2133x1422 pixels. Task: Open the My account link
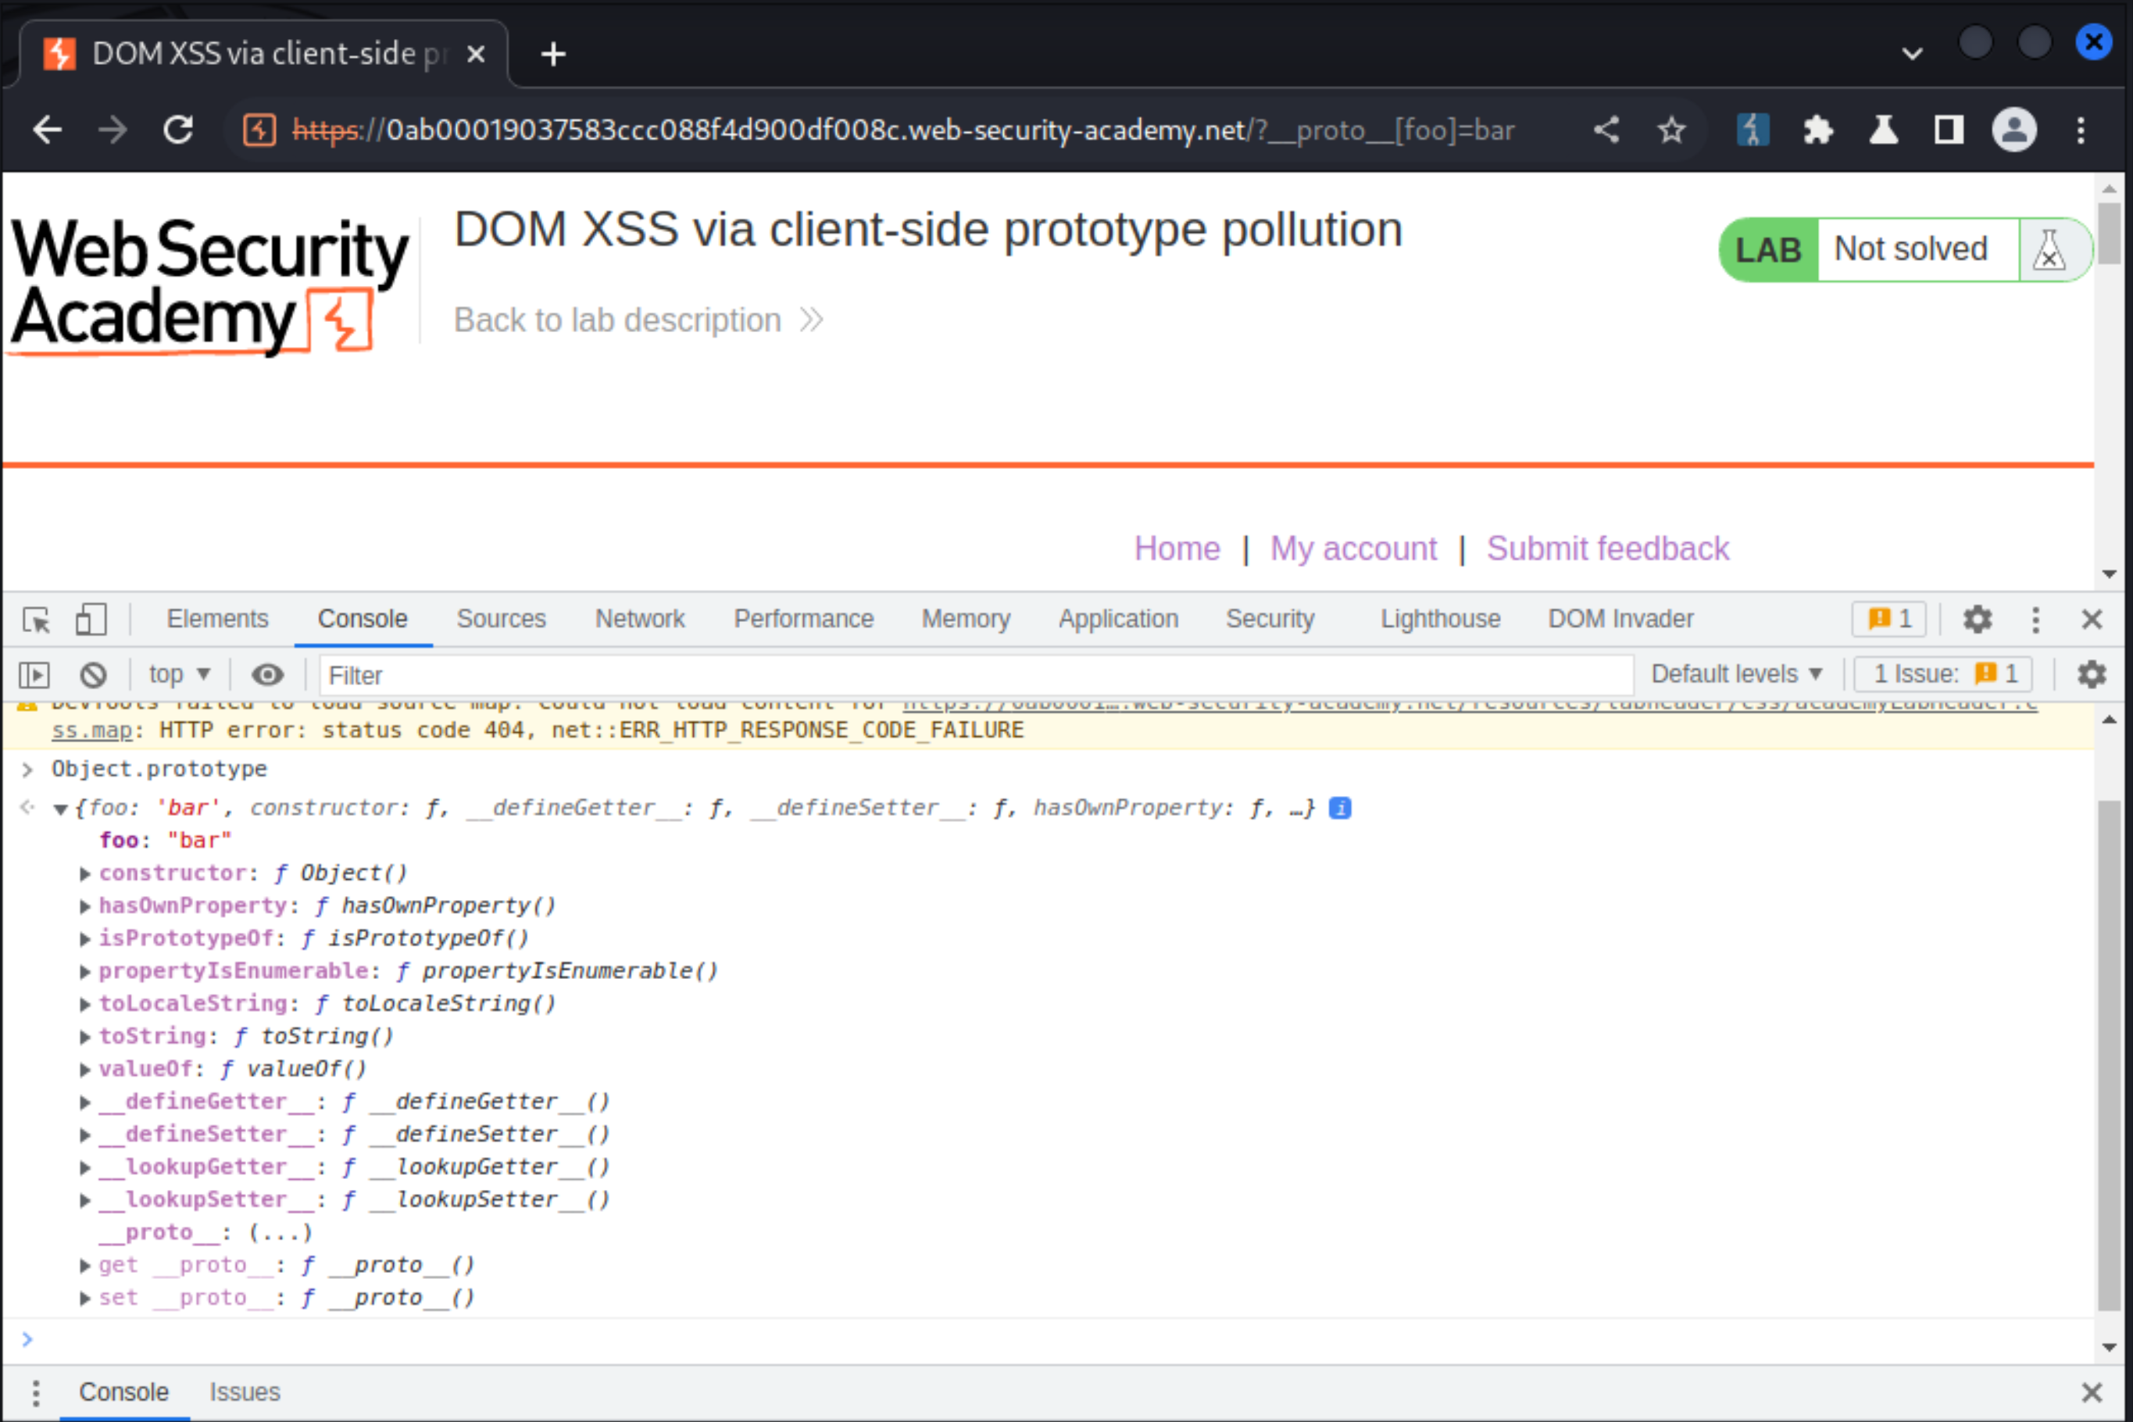[x=1353, y=548]
